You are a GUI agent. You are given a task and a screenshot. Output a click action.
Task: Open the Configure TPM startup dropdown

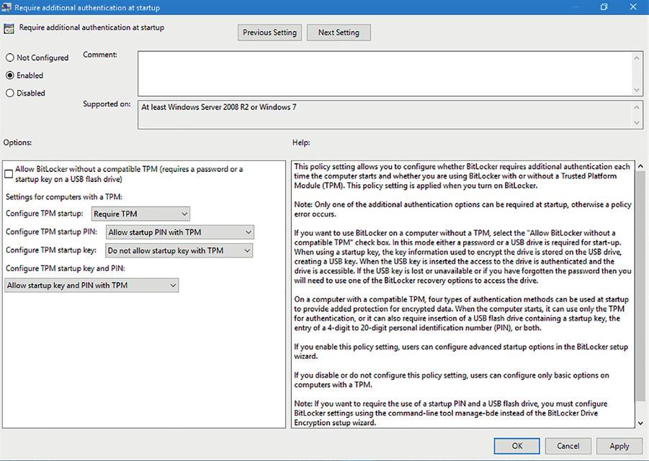[x=140, y=214]
